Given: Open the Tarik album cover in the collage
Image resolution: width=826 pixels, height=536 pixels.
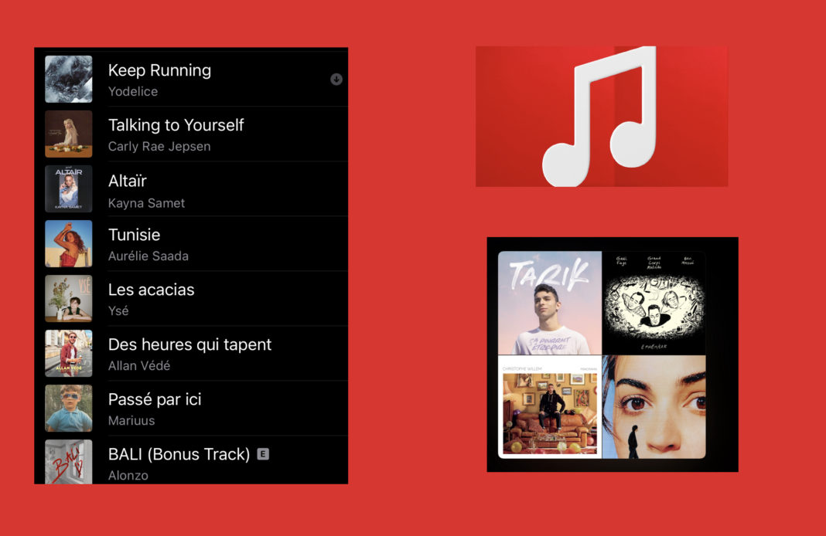Looking at the screenshot, I should pos(549,303).
